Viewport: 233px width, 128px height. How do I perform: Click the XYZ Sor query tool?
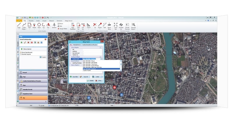[x=83, y=26]
